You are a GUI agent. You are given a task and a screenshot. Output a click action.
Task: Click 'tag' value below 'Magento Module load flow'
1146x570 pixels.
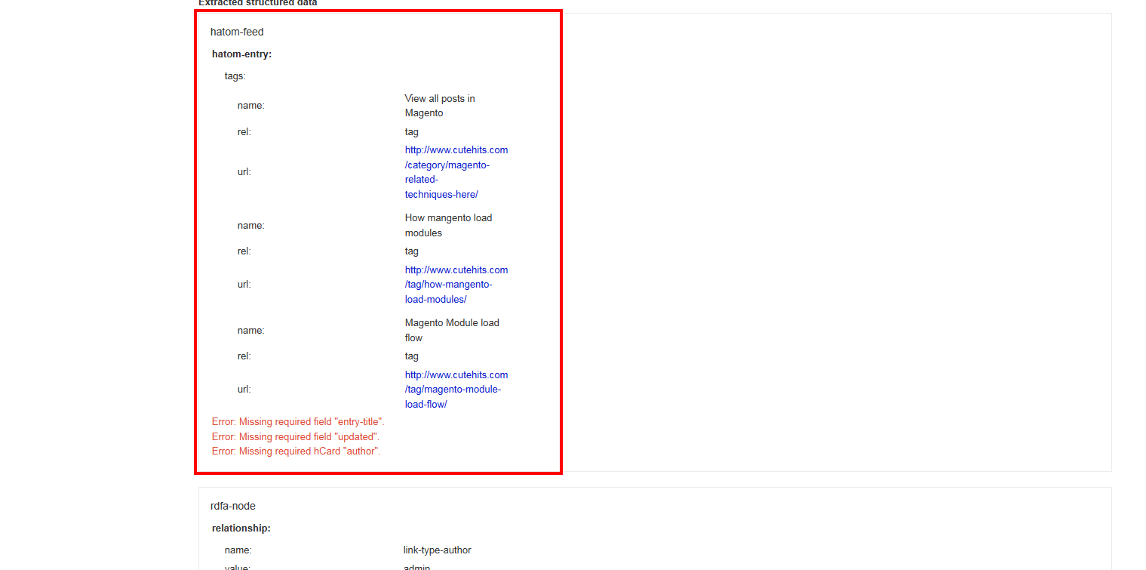(x=412, y=356)
